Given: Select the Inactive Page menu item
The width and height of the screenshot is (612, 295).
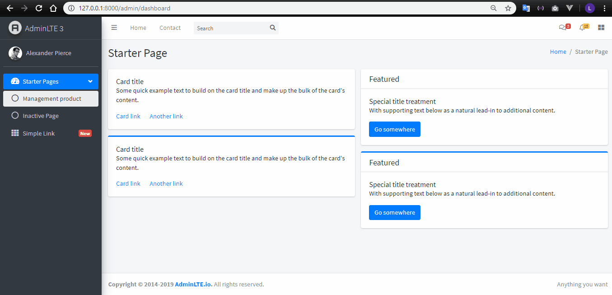Looking at the screenshot, I should pyautogui.click(x=41, y=116).
